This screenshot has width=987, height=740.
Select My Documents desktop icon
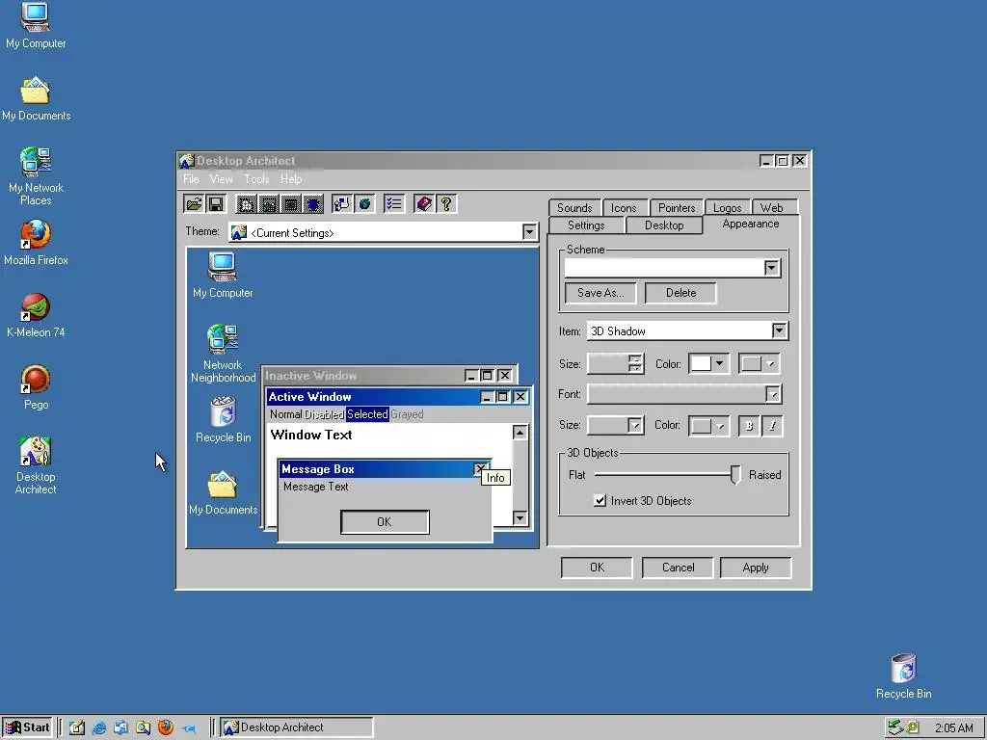[36, 99]
